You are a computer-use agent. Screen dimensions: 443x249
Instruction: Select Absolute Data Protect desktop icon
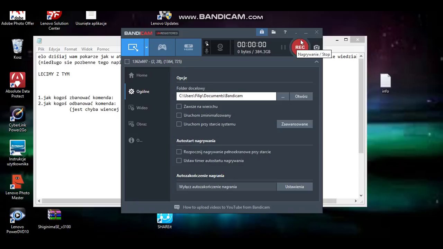coord(18,85)
